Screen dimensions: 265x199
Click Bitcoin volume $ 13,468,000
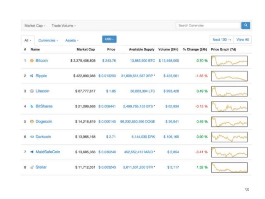click(x=169, y=61)
